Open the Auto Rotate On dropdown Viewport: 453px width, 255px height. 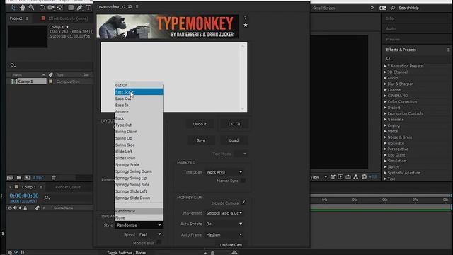pos(224,224)
